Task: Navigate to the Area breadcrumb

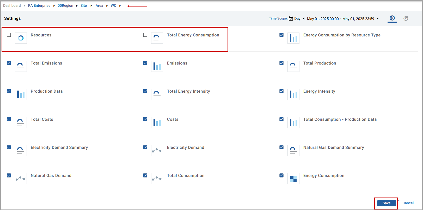Action: coord(99,6)
